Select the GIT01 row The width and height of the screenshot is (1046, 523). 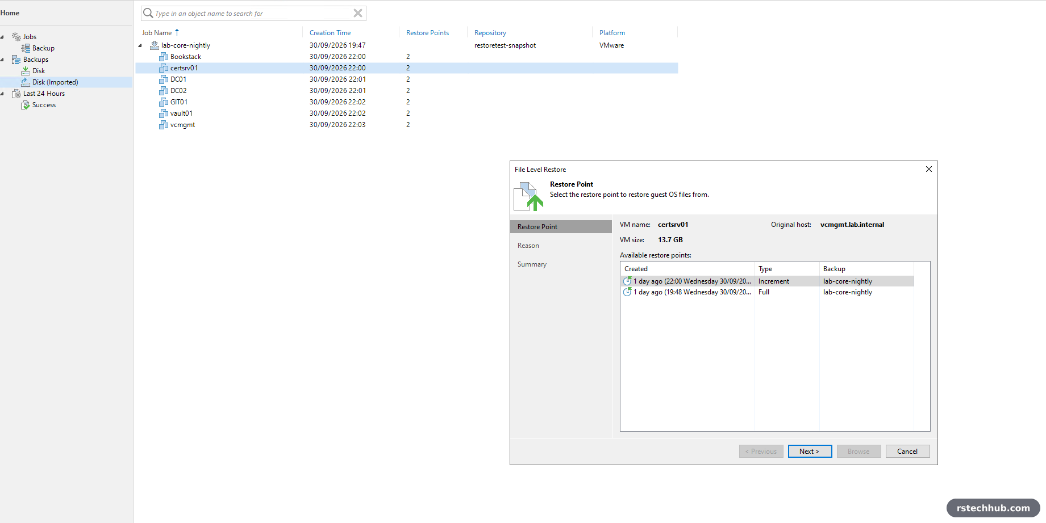point(407,102)
